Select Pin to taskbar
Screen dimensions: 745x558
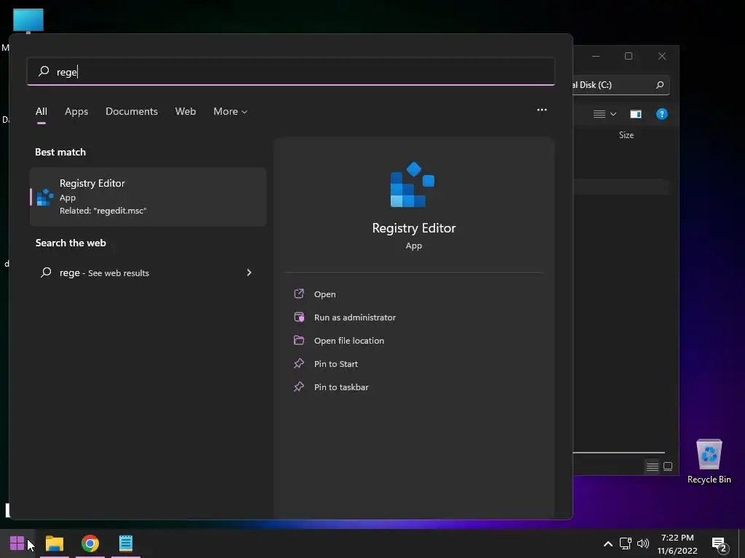click(x=341, y=387)
